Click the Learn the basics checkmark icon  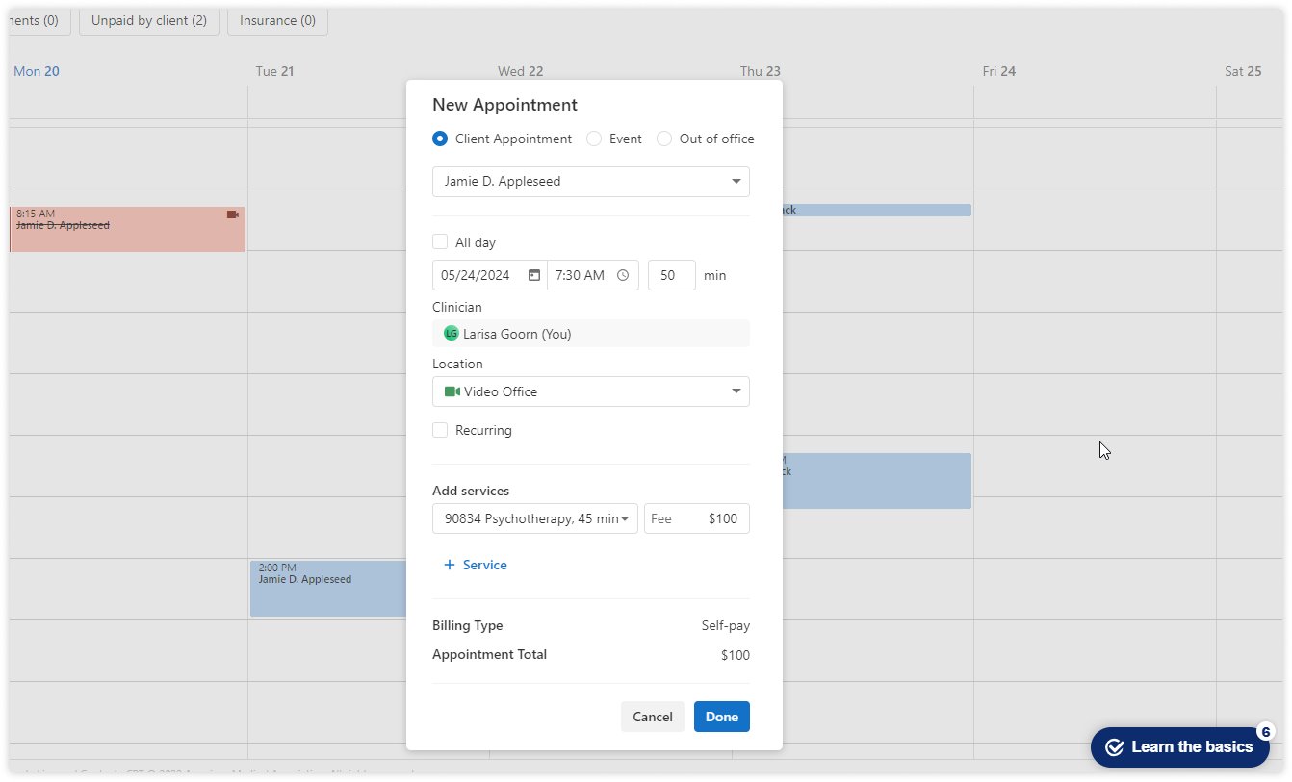click(1115, 747)
